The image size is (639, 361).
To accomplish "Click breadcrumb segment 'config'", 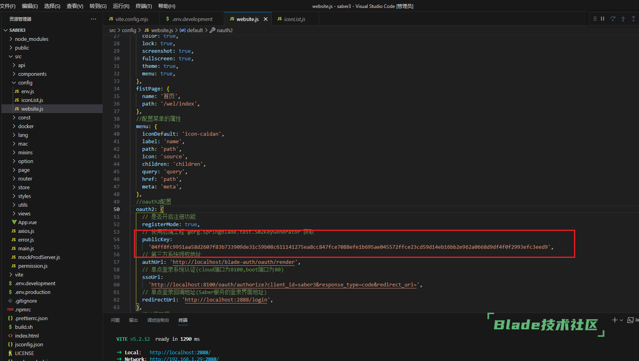I will (129, 30).
